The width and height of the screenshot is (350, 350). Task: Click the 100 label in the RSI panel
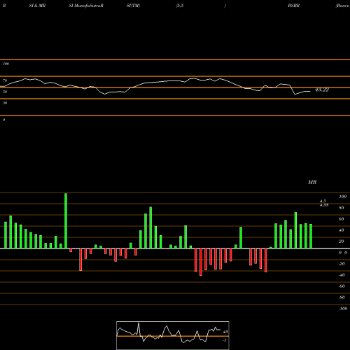[6, 64]
